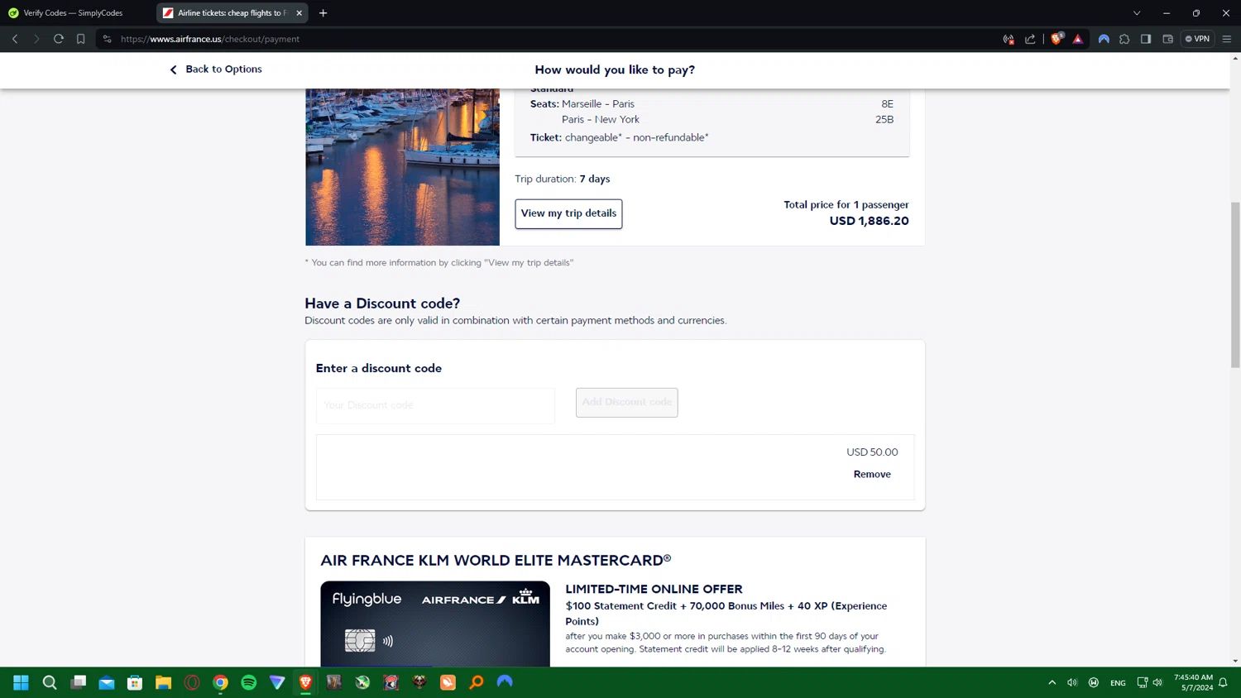Viewport: 1241px width, 698px height.
Task: Remove the USD 50.00 discount
Action: (872, 475)
